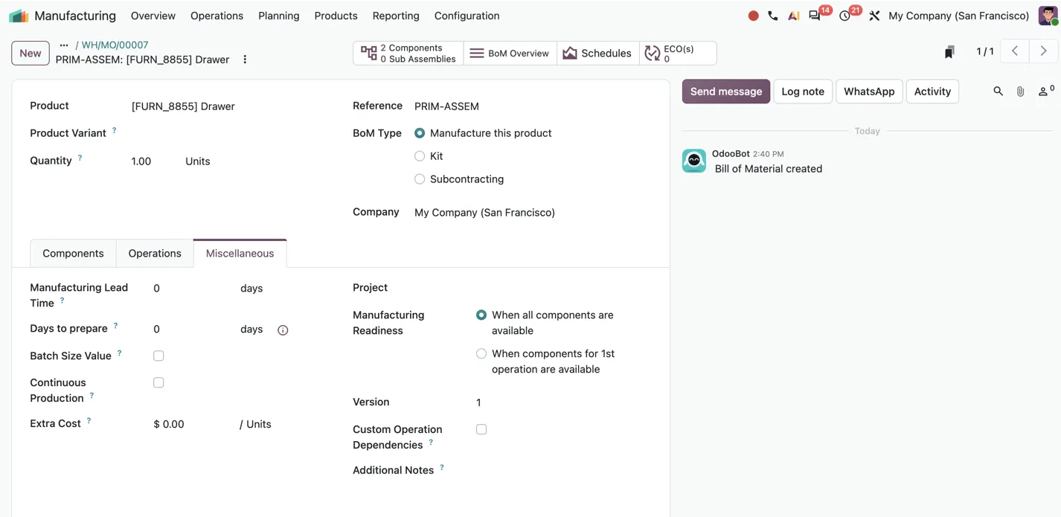The height and width of the screenshot is (517, 1061).
Task: Show Manufacturing Lead Time help tooltip
Action: coord(62,301)
